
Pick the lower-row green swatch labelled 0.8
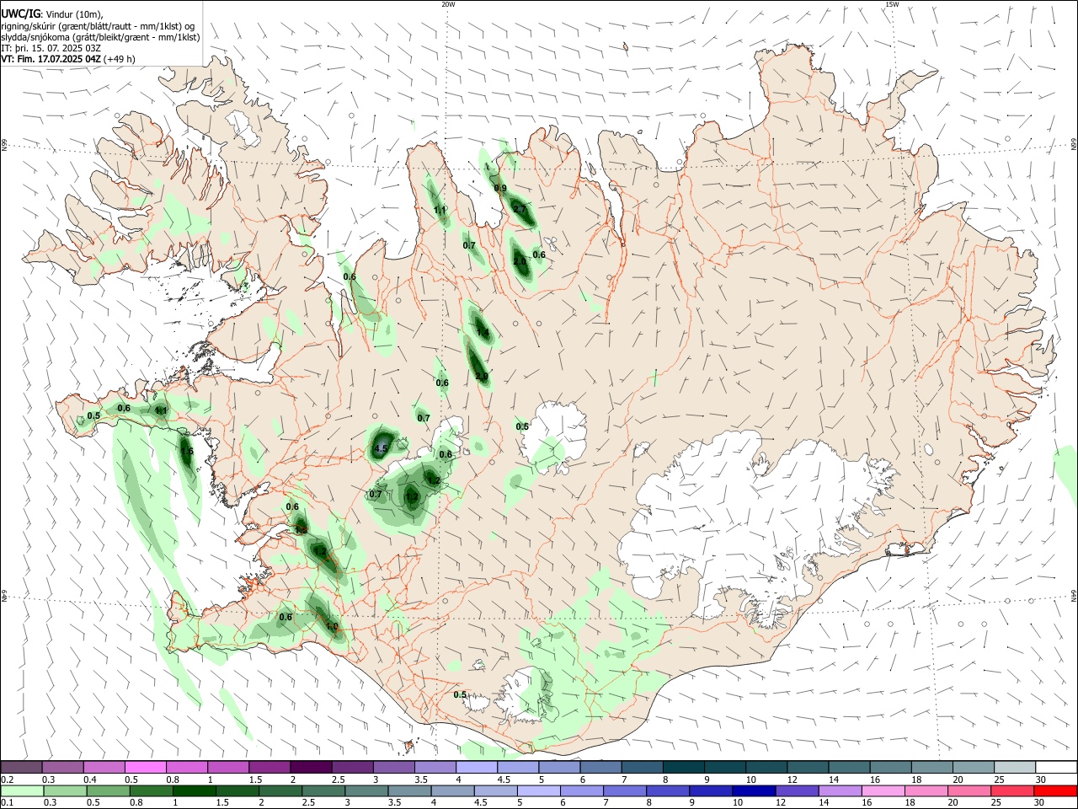[151, 790]
